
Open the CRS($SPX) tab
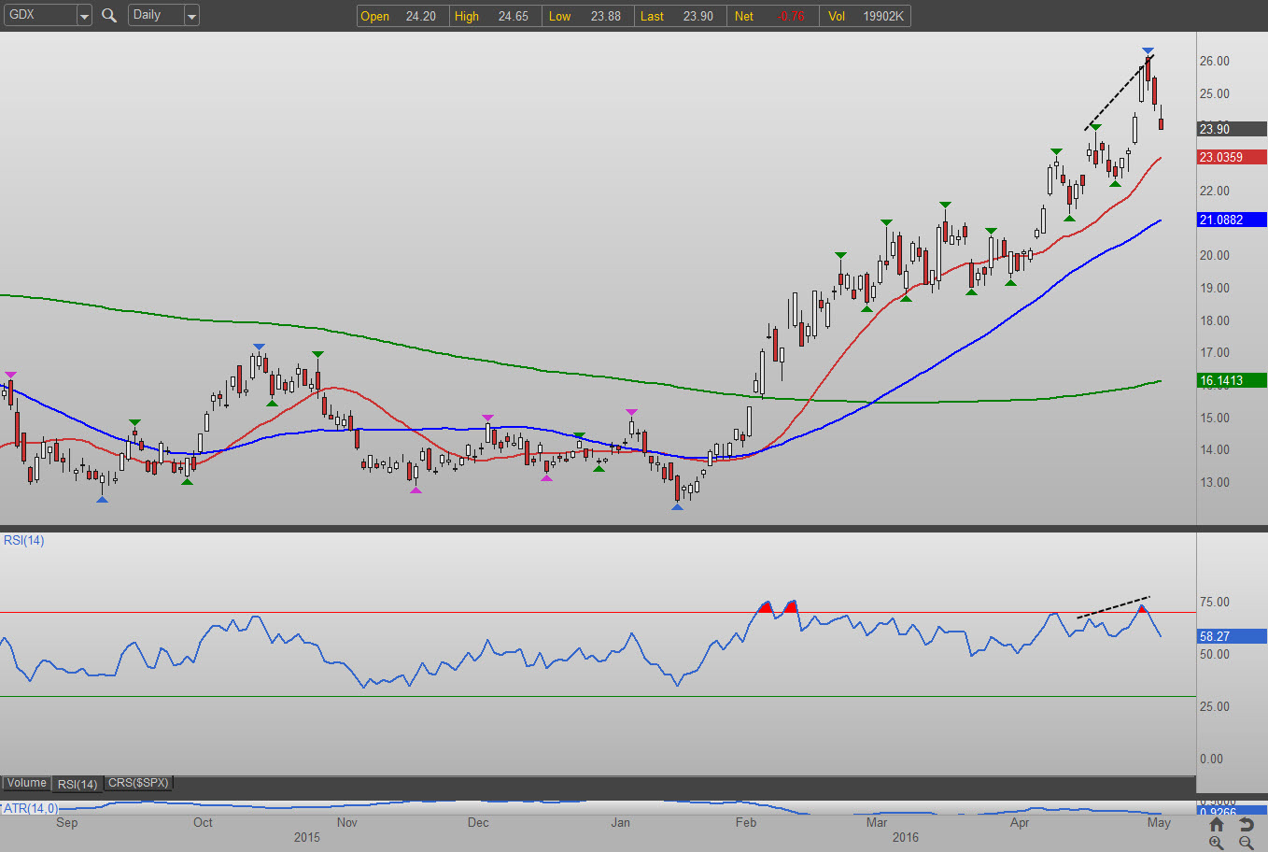point(138,783)
